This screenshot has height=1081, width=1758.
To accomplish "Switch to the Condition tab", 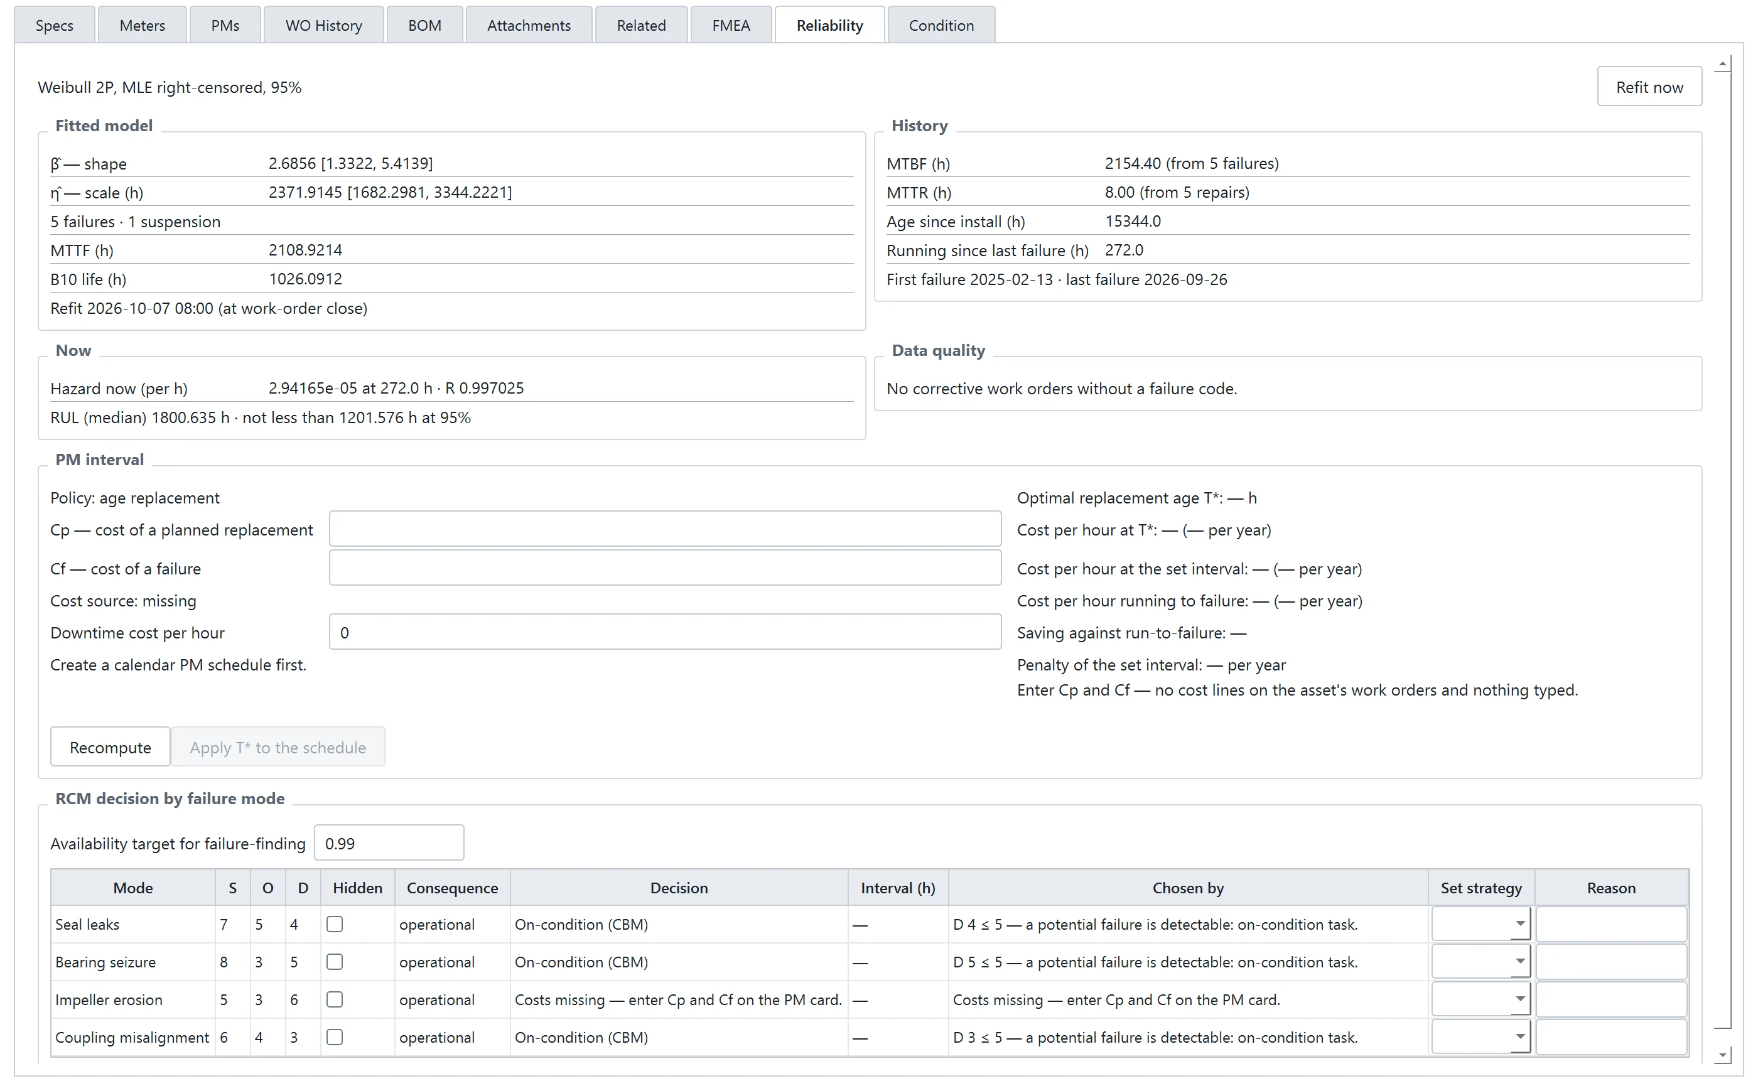I will (941, 25).
